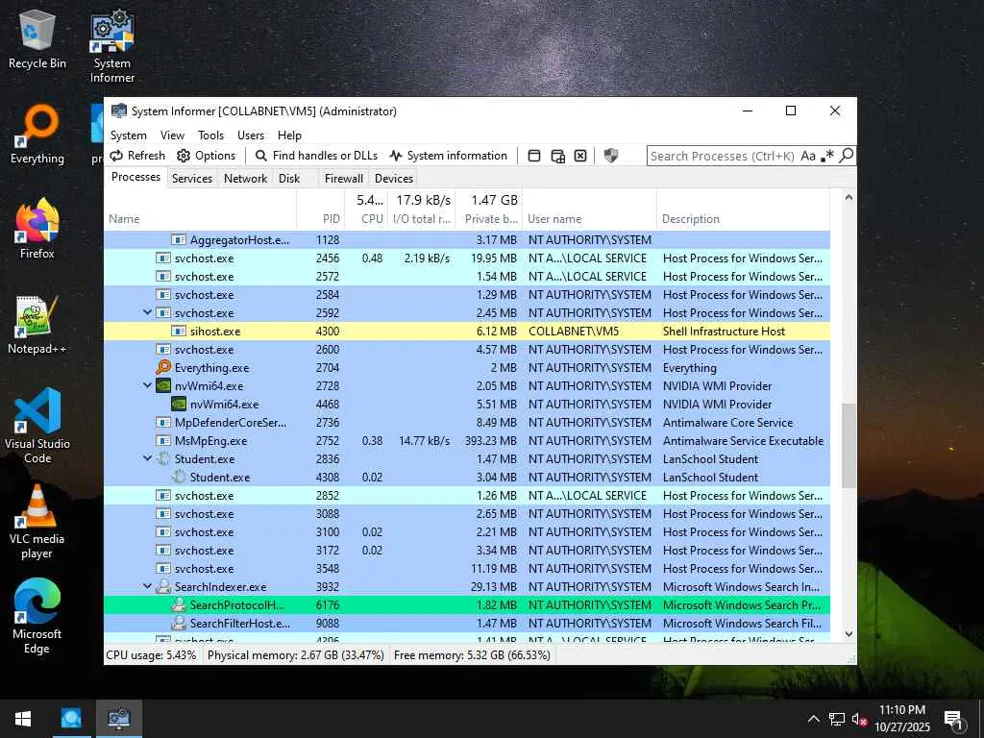Image resolution: width=984 pixels, height=738 pixels.
Task: Select the Notepad++ desktop shortcut
Action: tap(37, 325)
